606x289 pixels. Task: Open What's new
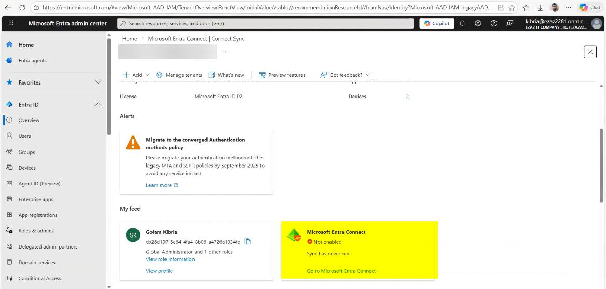[226, 75]
